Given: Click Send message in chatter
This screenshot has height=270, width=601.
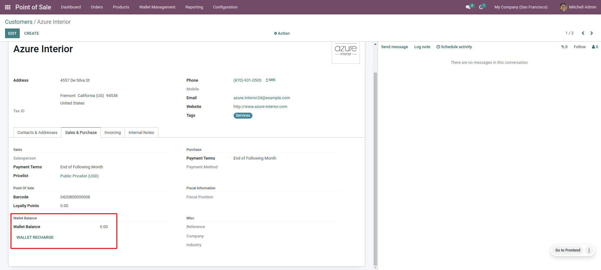Looking at the screenshot, I should point(394,47).
